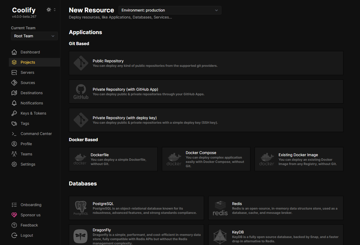Choose the Docker Compose resource title
Image resolution: width=360 pixels, height=245 pixels.
tap(201, 153)
